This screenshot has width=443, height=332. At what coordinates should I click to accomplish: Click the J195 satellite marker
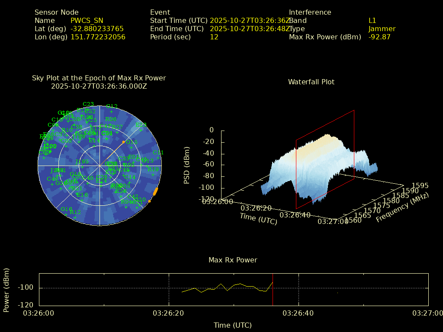tap(82, 167)
